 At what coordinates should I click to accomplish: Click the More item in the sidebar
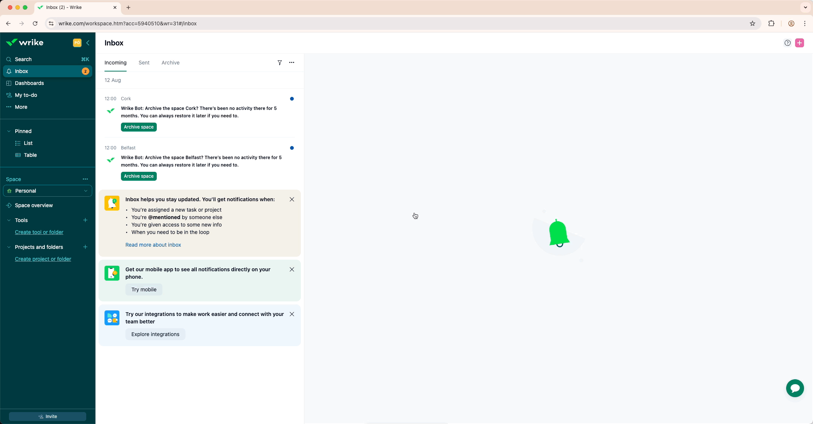(21, 107)
